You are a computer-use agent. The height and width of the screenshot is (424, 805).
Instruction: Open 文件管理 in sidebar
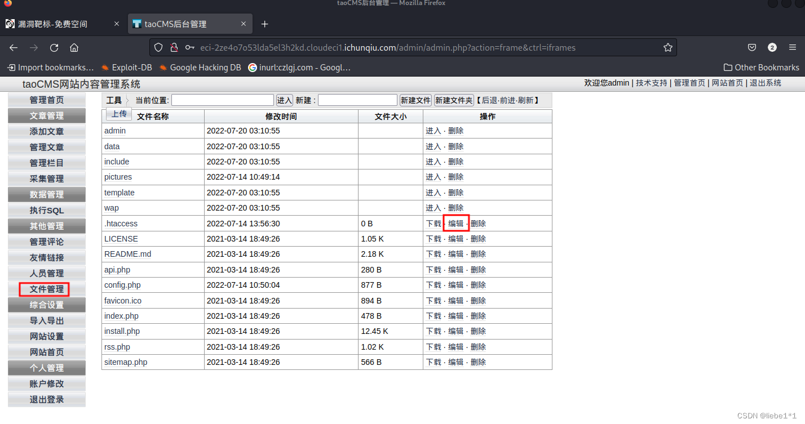coord(47,289)
